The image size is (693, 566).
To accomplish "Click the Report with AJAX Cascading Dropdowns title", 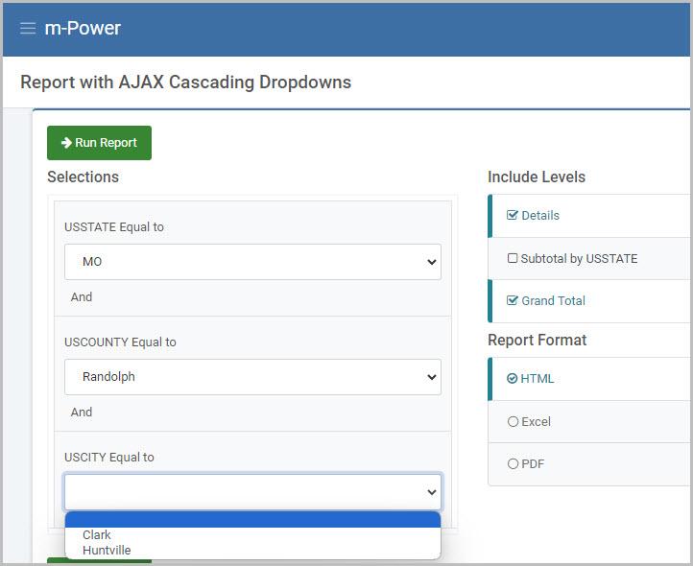I will pyautogui.click(x=185, y=83).
